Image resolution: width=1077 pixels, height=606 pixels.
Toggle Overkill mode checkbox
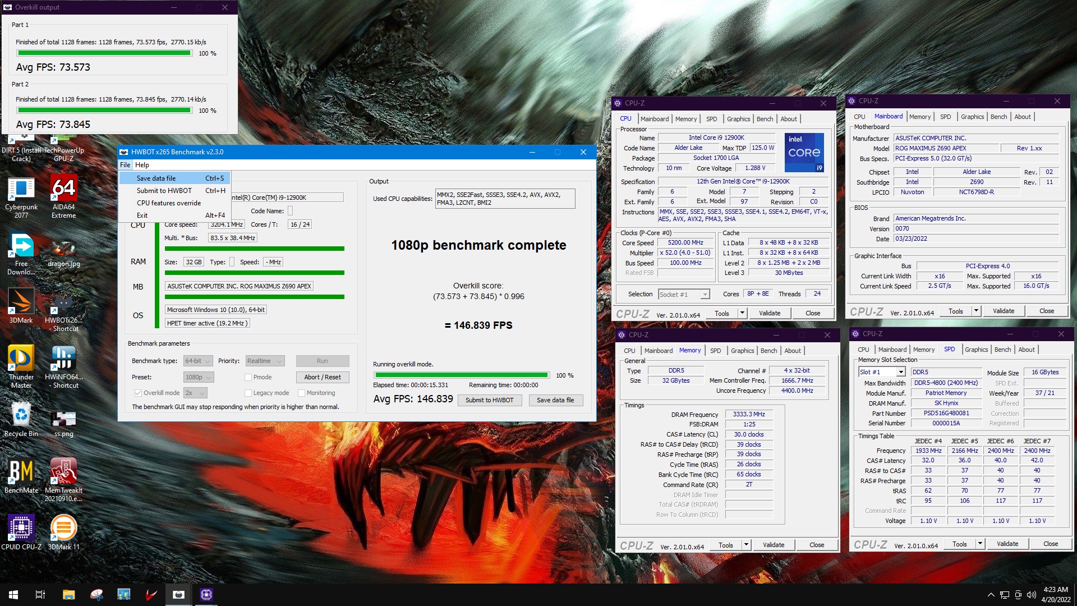pos(138,393)
